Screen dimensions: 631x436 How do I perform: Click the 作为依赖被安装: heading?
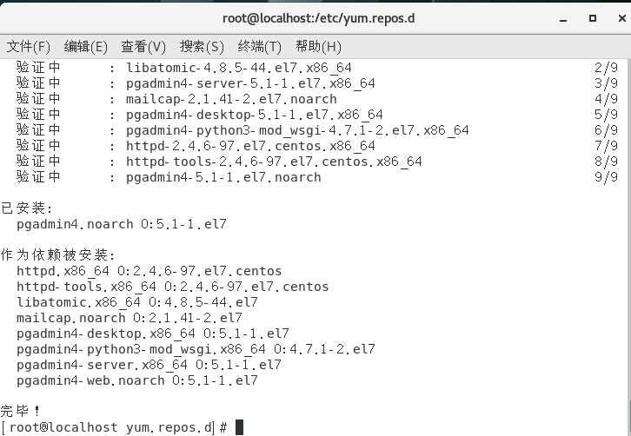58,255
